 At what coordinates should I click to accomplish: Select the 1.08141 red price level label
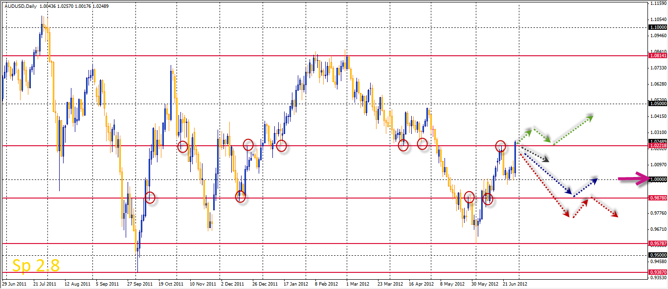(x=658, y=56)
